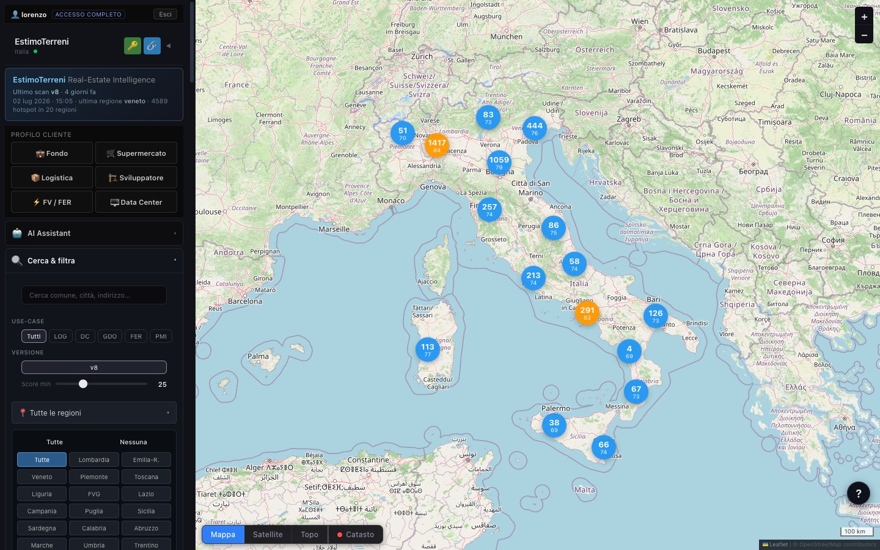Click the green key icon button

(133, 46)
